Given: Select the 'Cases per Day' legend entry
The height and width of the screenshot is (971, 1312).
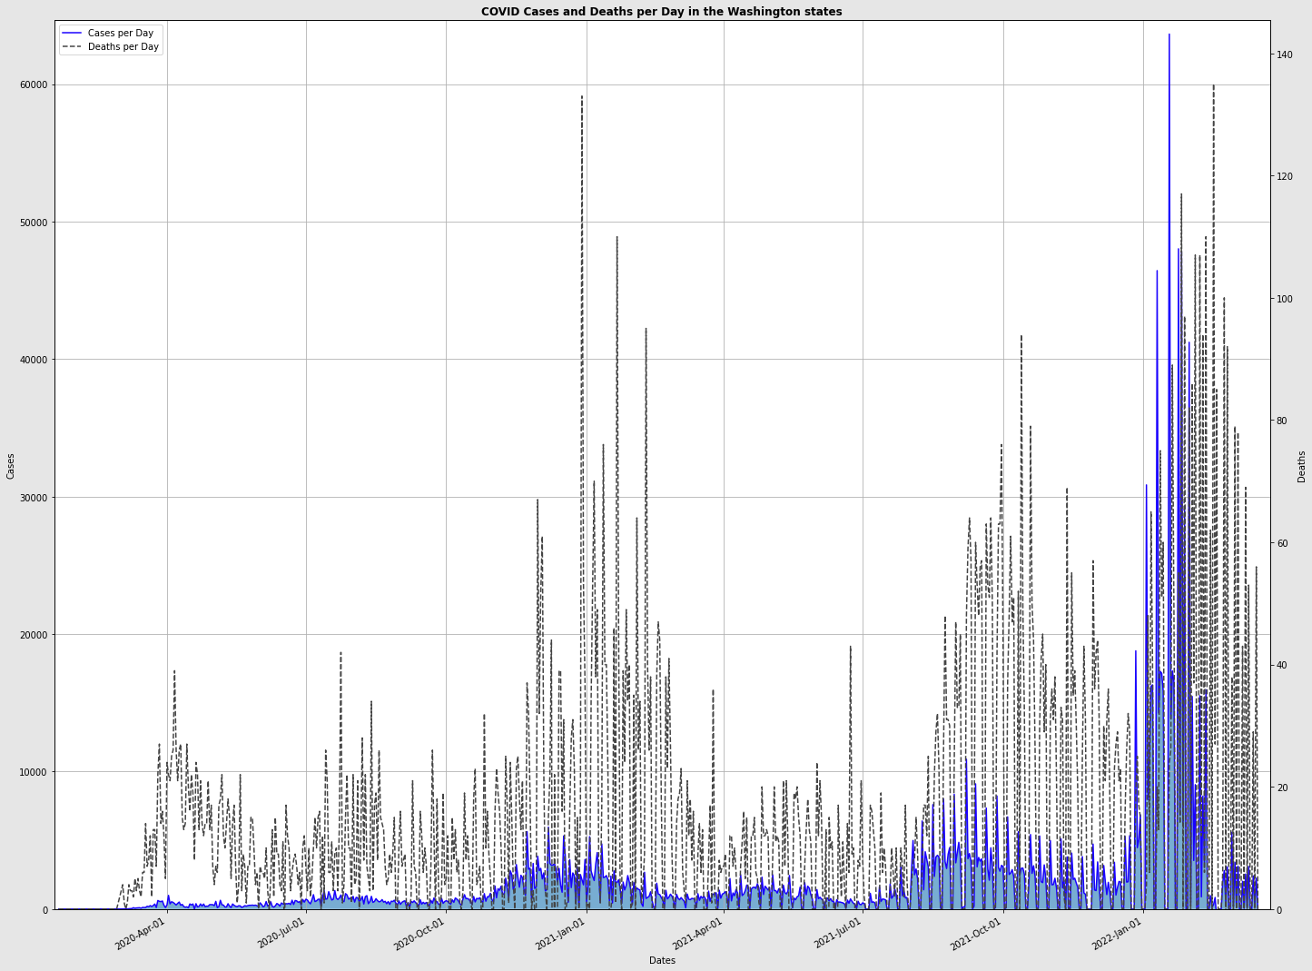Looking at the screenshot, I should [x=121, y=33].
